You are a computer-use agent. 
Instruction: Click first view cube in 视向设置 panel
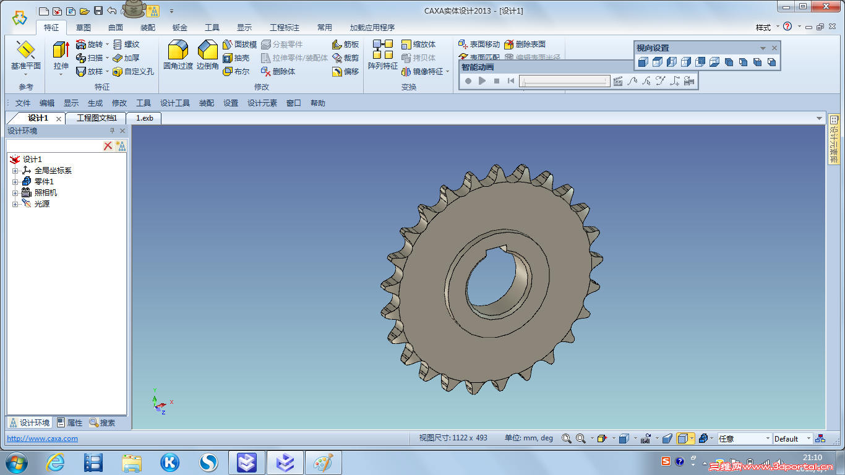(643, 62)
